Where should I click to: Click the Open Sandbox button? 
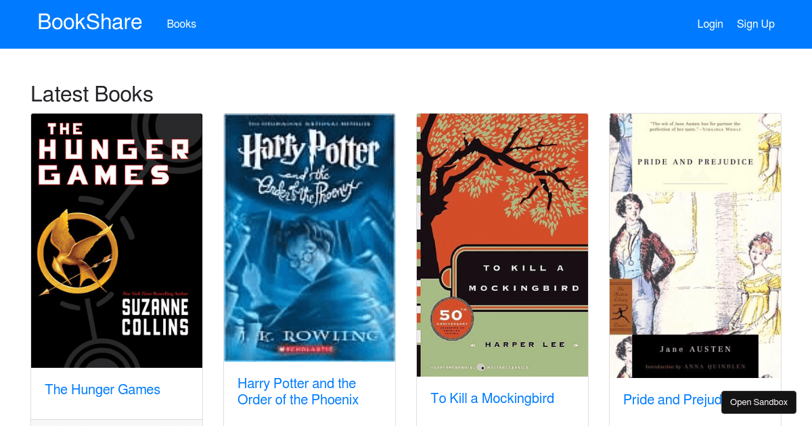pos(759,402)
